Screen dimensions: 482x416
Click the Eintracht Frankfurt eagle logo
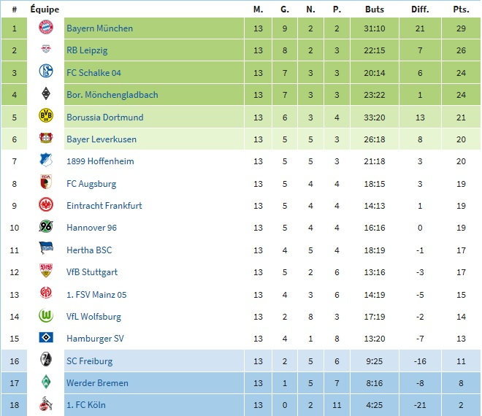coord(46,205)
